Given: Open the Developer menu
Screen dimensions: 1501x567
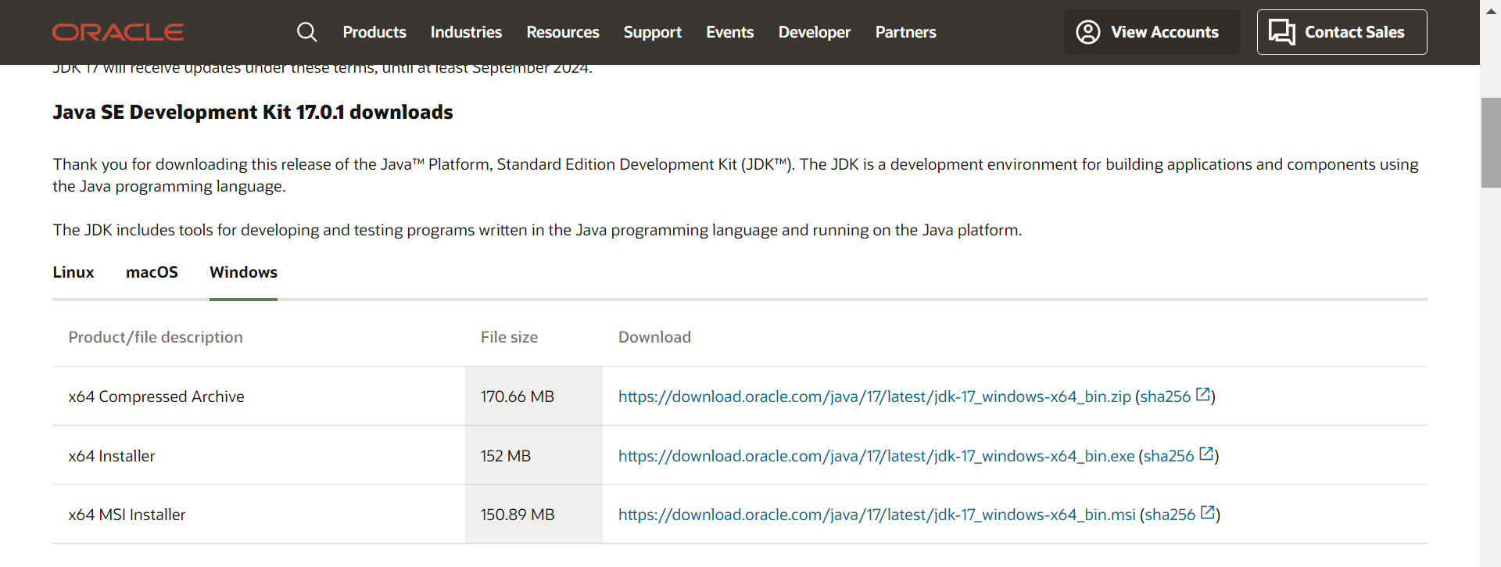Looking at the screenshot, I should (x=815, y=32).
